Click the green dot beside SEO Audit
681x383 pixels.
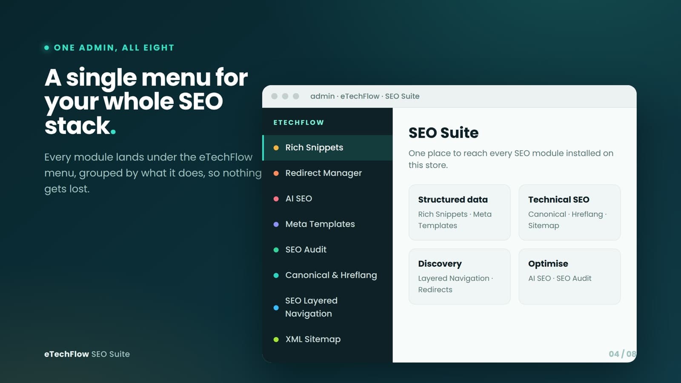276,250
